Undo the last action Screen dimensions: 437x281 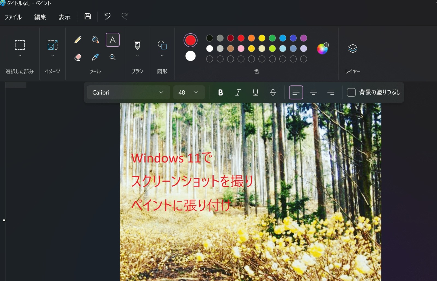tap(107, 16)
